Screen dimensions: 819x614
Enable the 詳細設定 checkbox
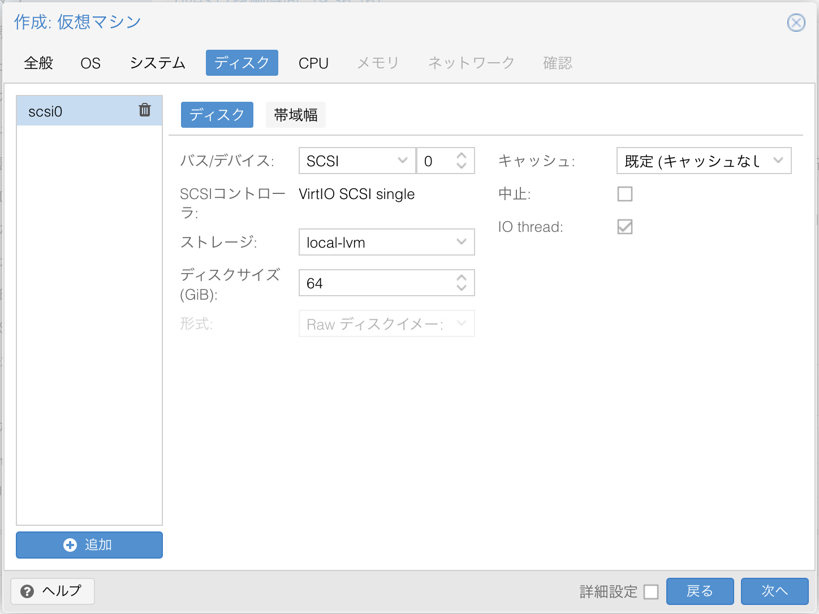pyautogui.click(x=651, y=592)
